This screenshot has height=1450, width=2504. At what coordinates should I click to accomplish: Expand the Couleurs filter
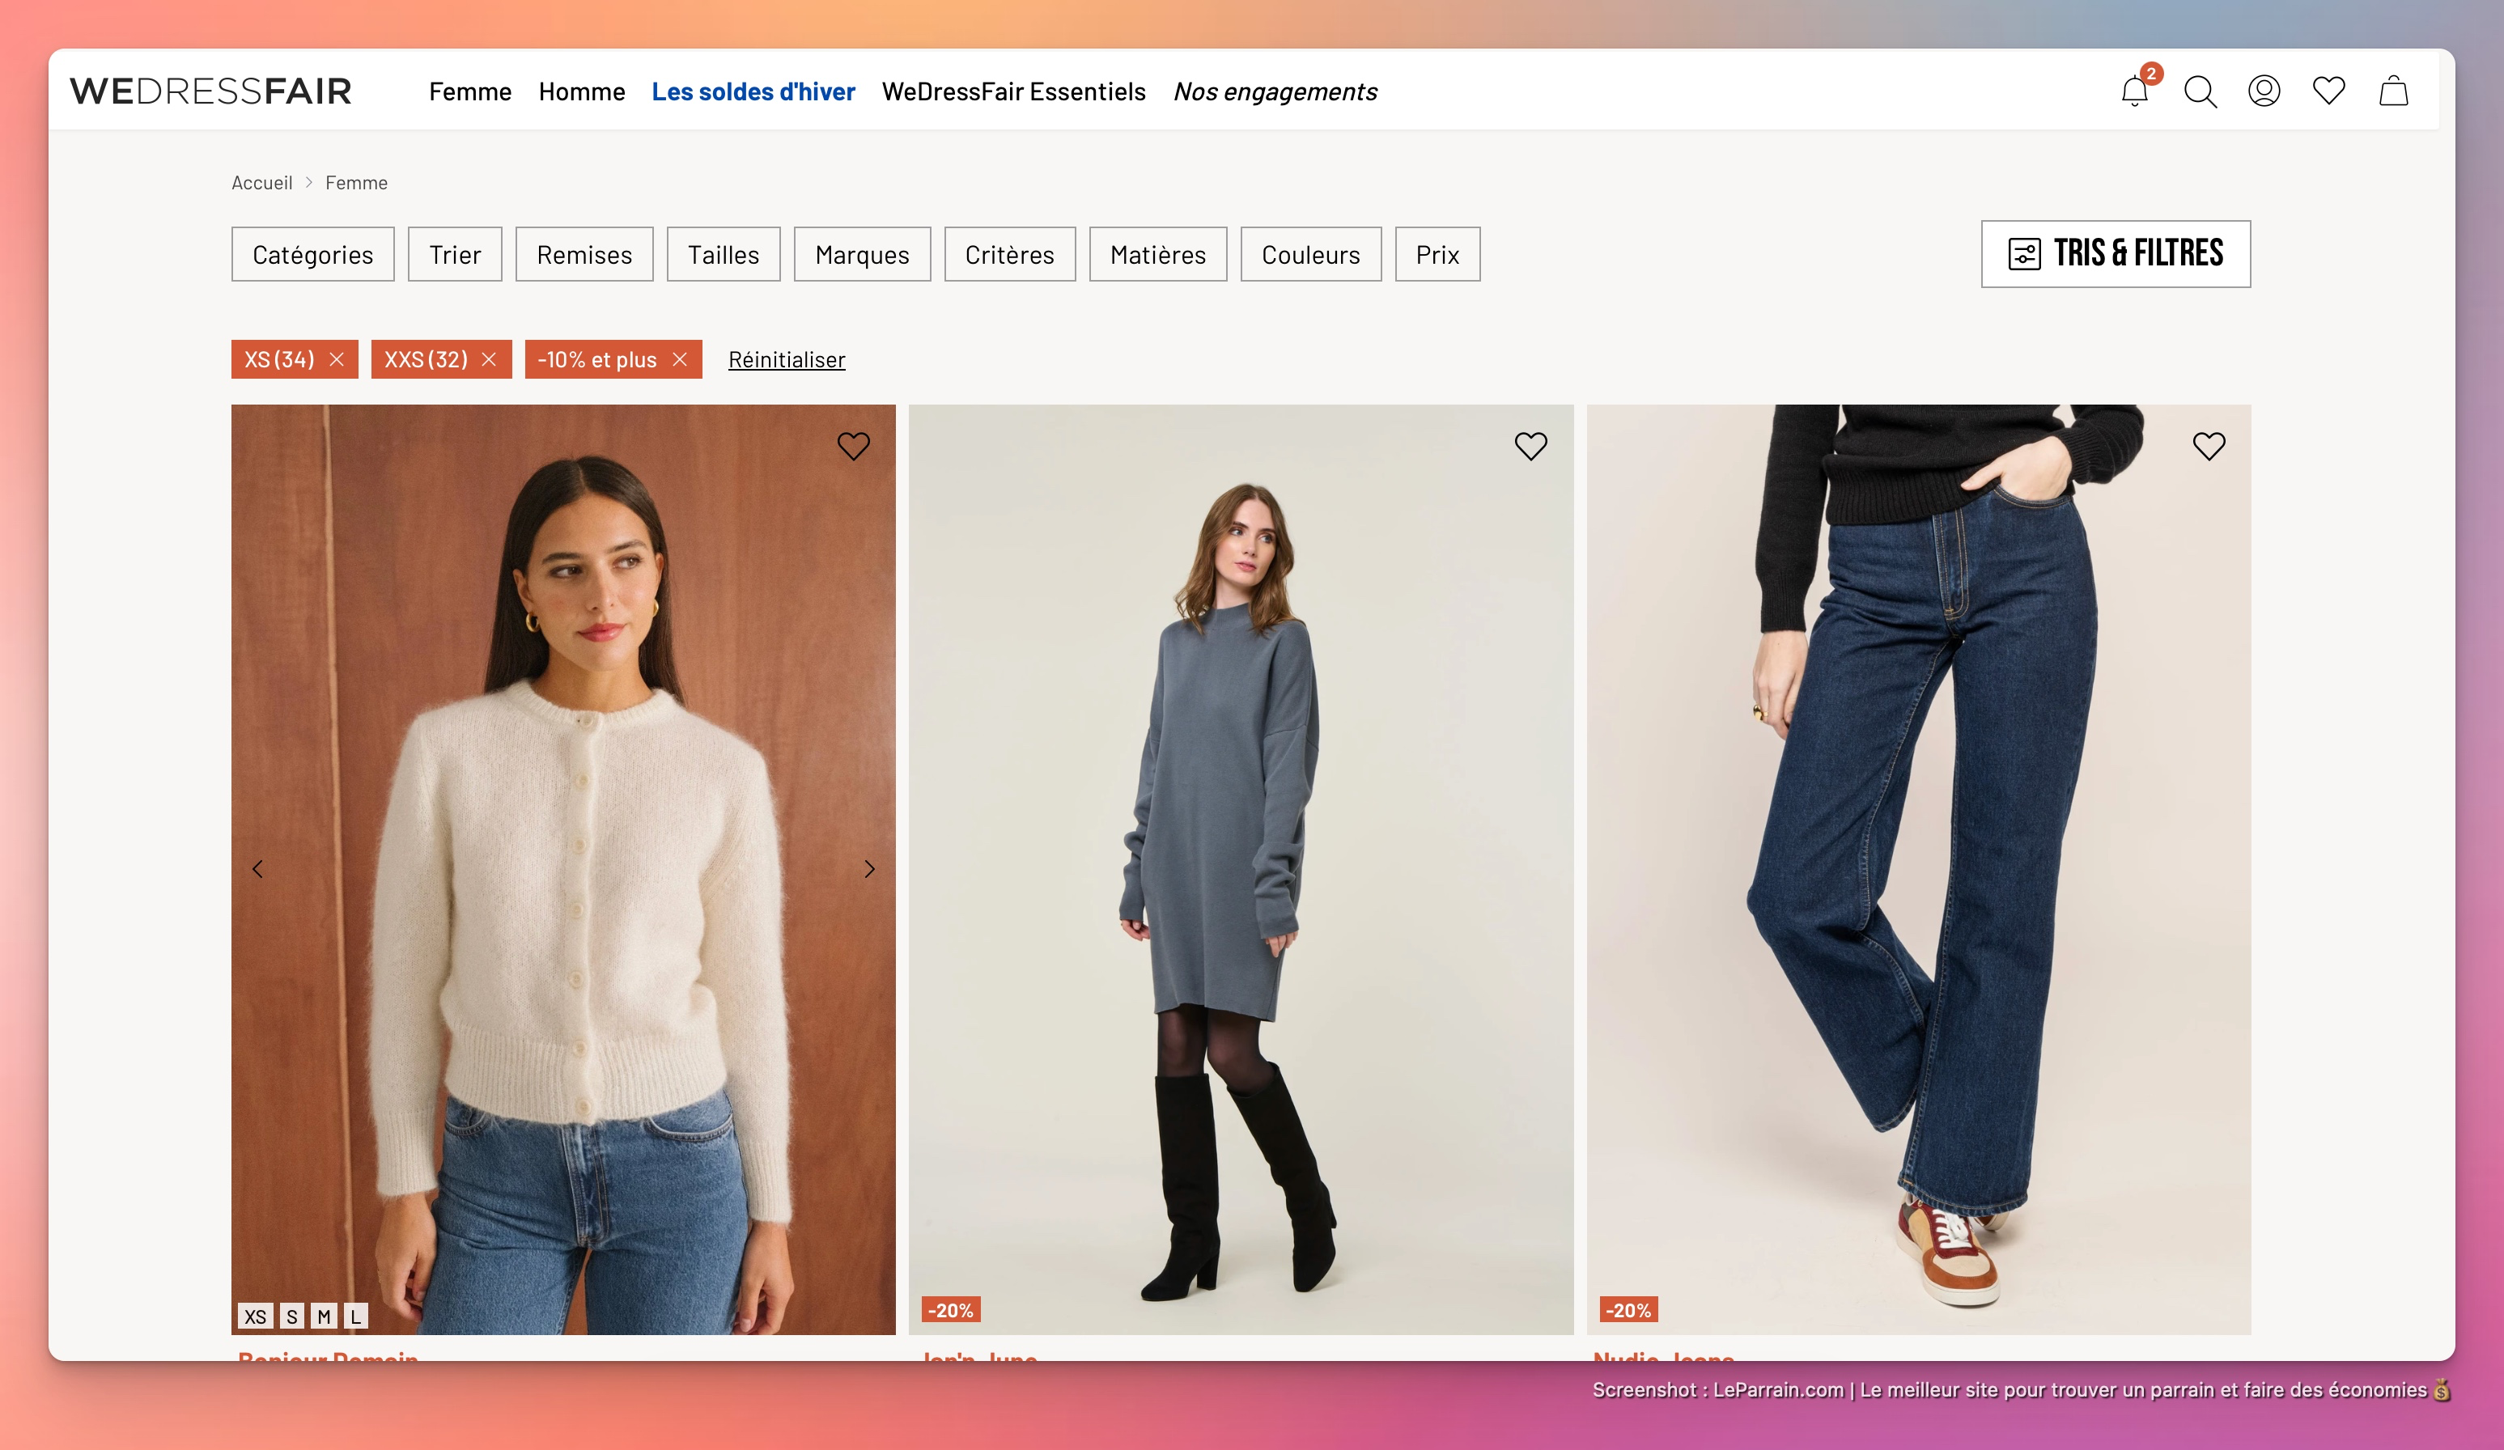(1309, 254)
